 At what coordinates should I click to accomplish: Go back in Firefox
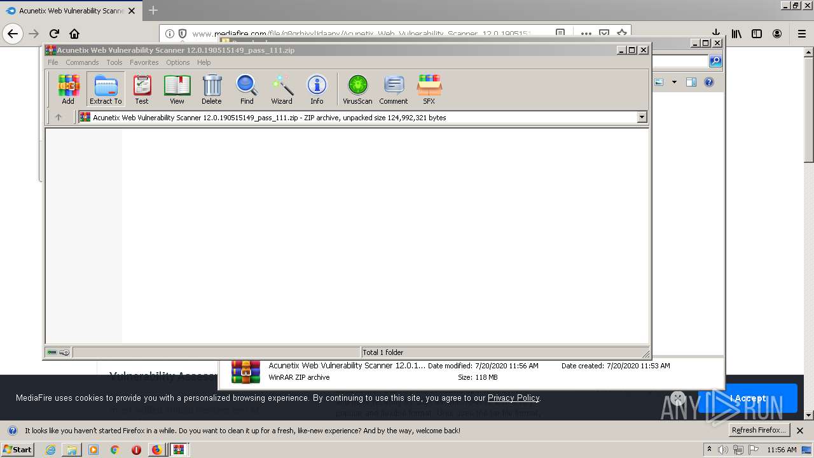tap(13, 34)
